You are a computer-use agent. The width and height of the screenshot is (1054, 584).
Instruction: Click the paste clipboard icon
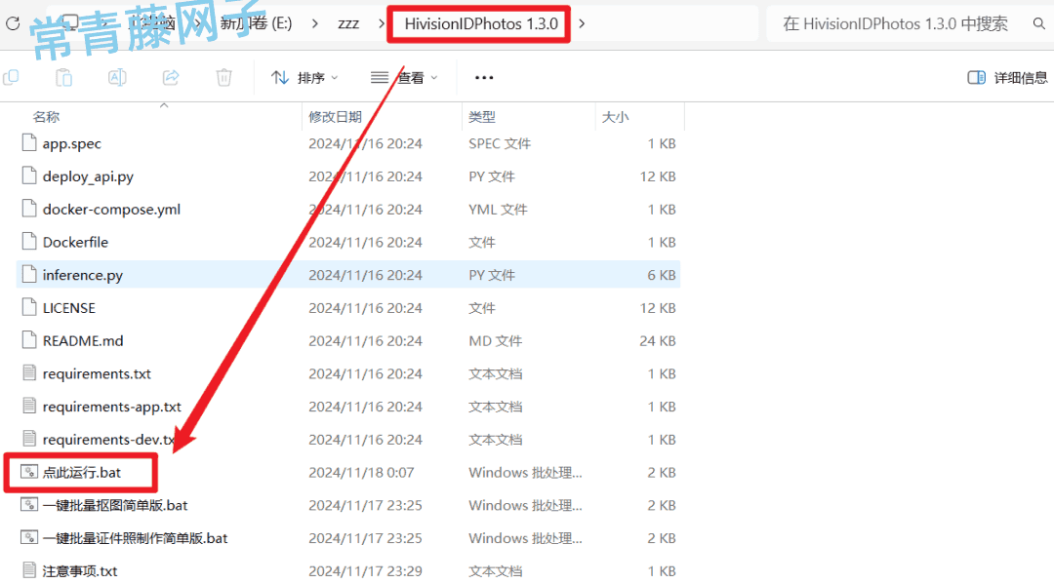click(x=63, y=78)
